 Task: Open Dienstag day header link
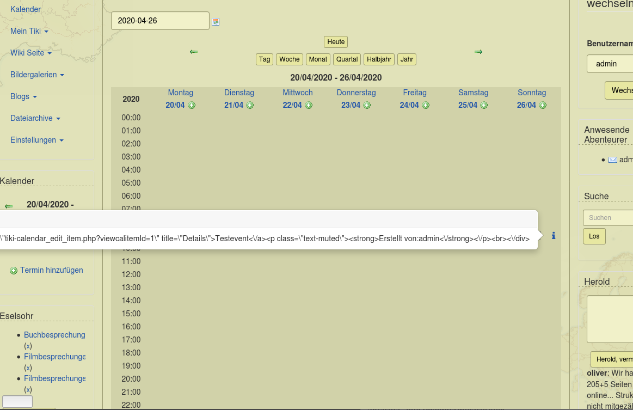[x=239, y=93]
